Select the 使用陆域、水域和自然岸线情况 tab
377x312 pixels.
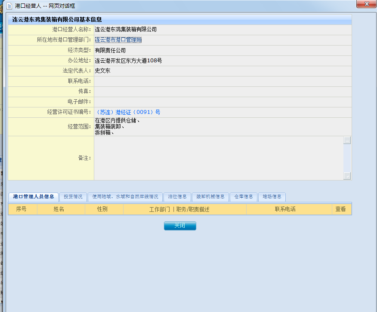pyautogui.click(x=125, y=197)
